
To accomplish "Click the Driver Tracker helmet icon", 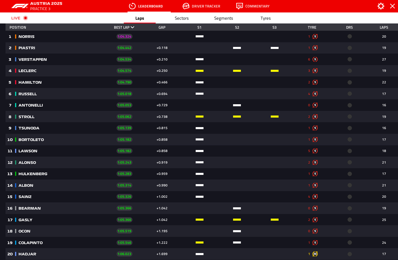I will 186,6.
